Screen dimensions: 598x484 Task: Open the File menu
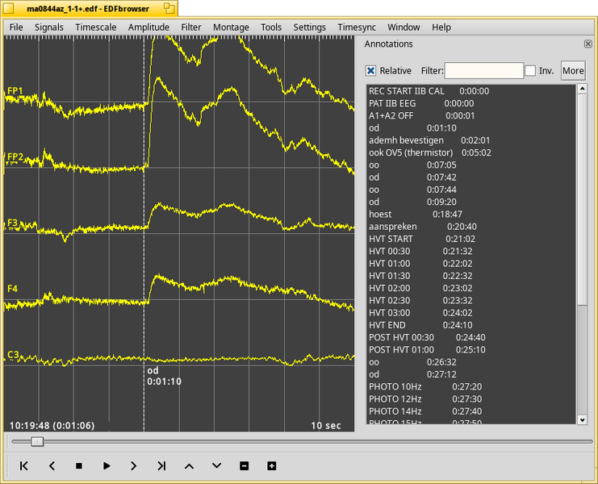(x=16, y=27)
